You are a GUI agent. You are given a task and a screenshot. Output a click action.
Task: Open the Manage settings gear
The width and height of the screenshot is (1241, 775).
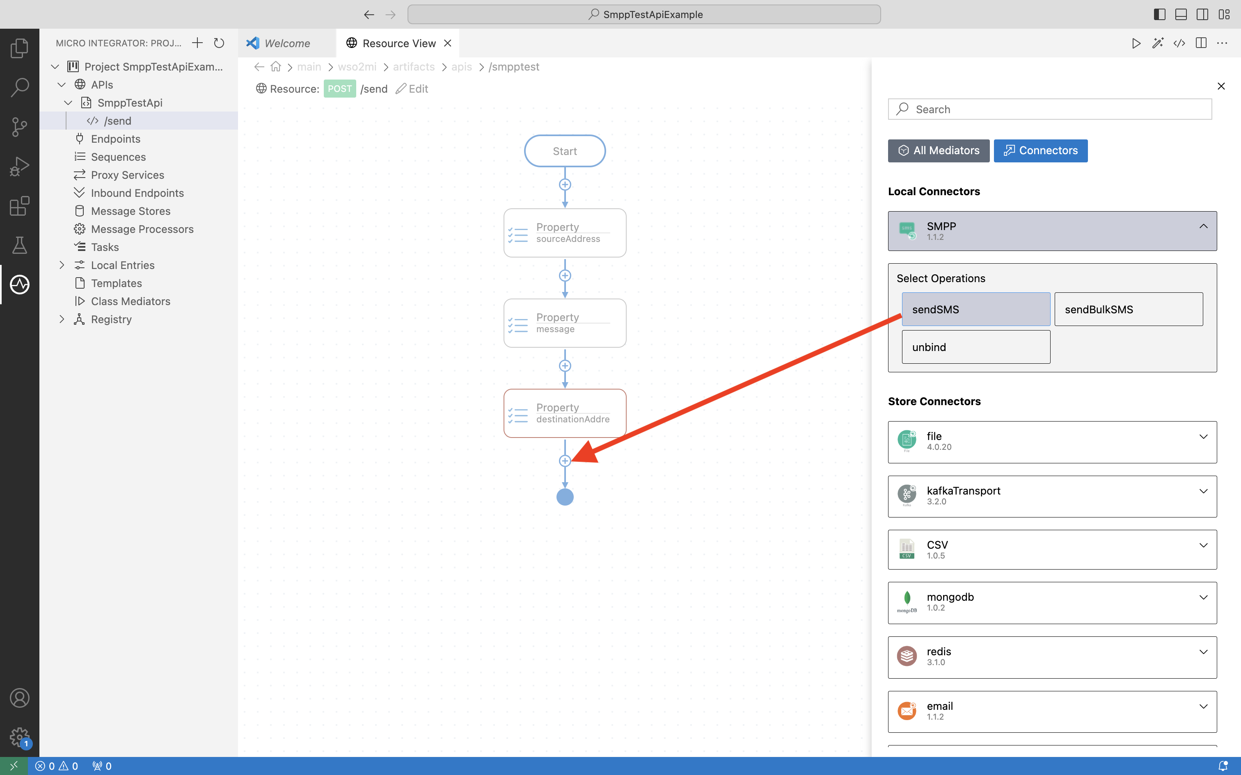pyautogui.click(x=19, y=738)
